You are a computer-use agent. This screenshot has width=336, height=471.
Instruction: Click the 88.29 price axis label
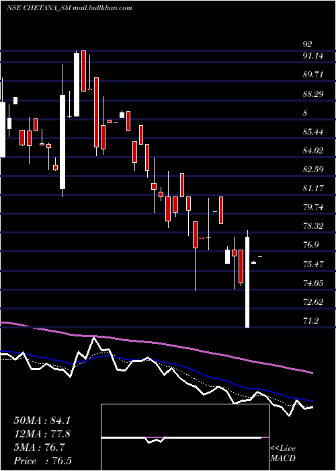coord(313,94)
